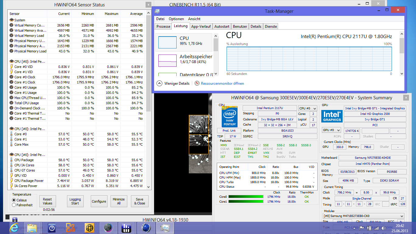Switch to the Dienste tab
The width and height of the screenshot is (416, 234).
click(271, 27)
